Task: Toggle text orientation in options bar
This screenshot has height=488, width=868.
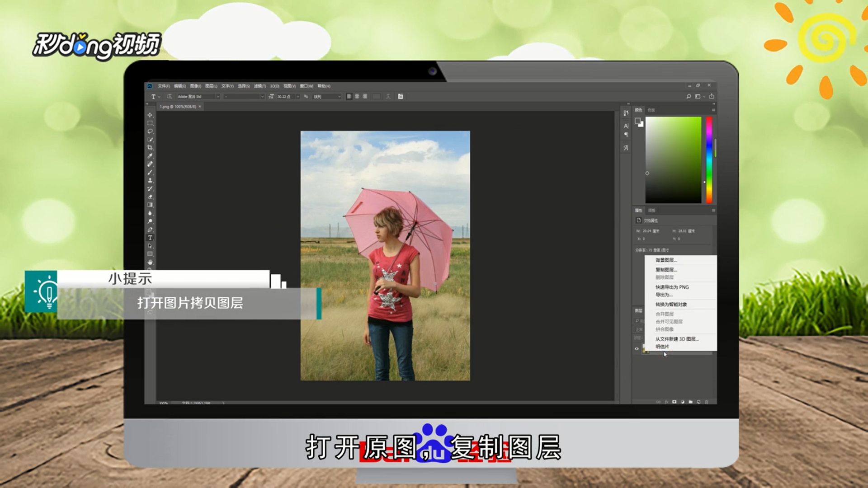Action: (x=170, y=96)
